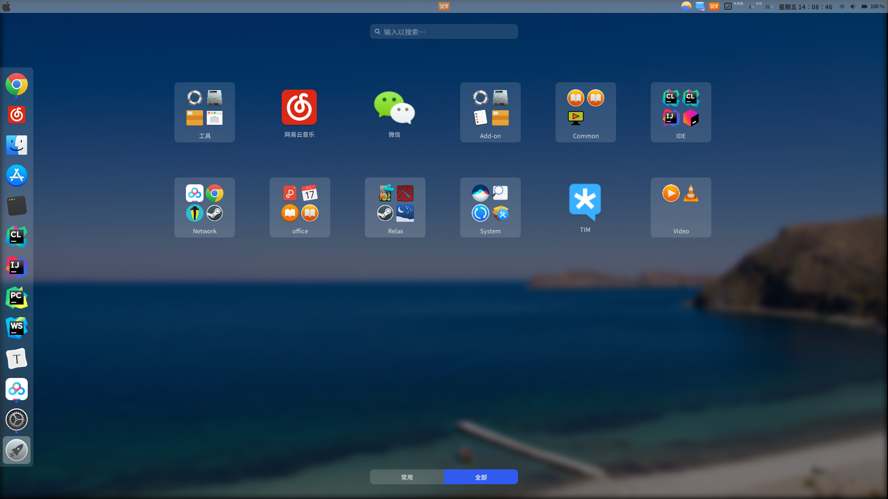The height and width of the screenshot is (499, 888).
Task: Click the volume icon in menu bar
Action: point(853,6)
